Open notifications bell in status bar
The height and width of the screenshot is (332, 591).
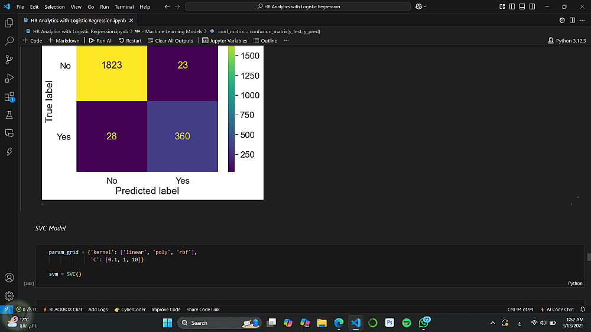582,310
